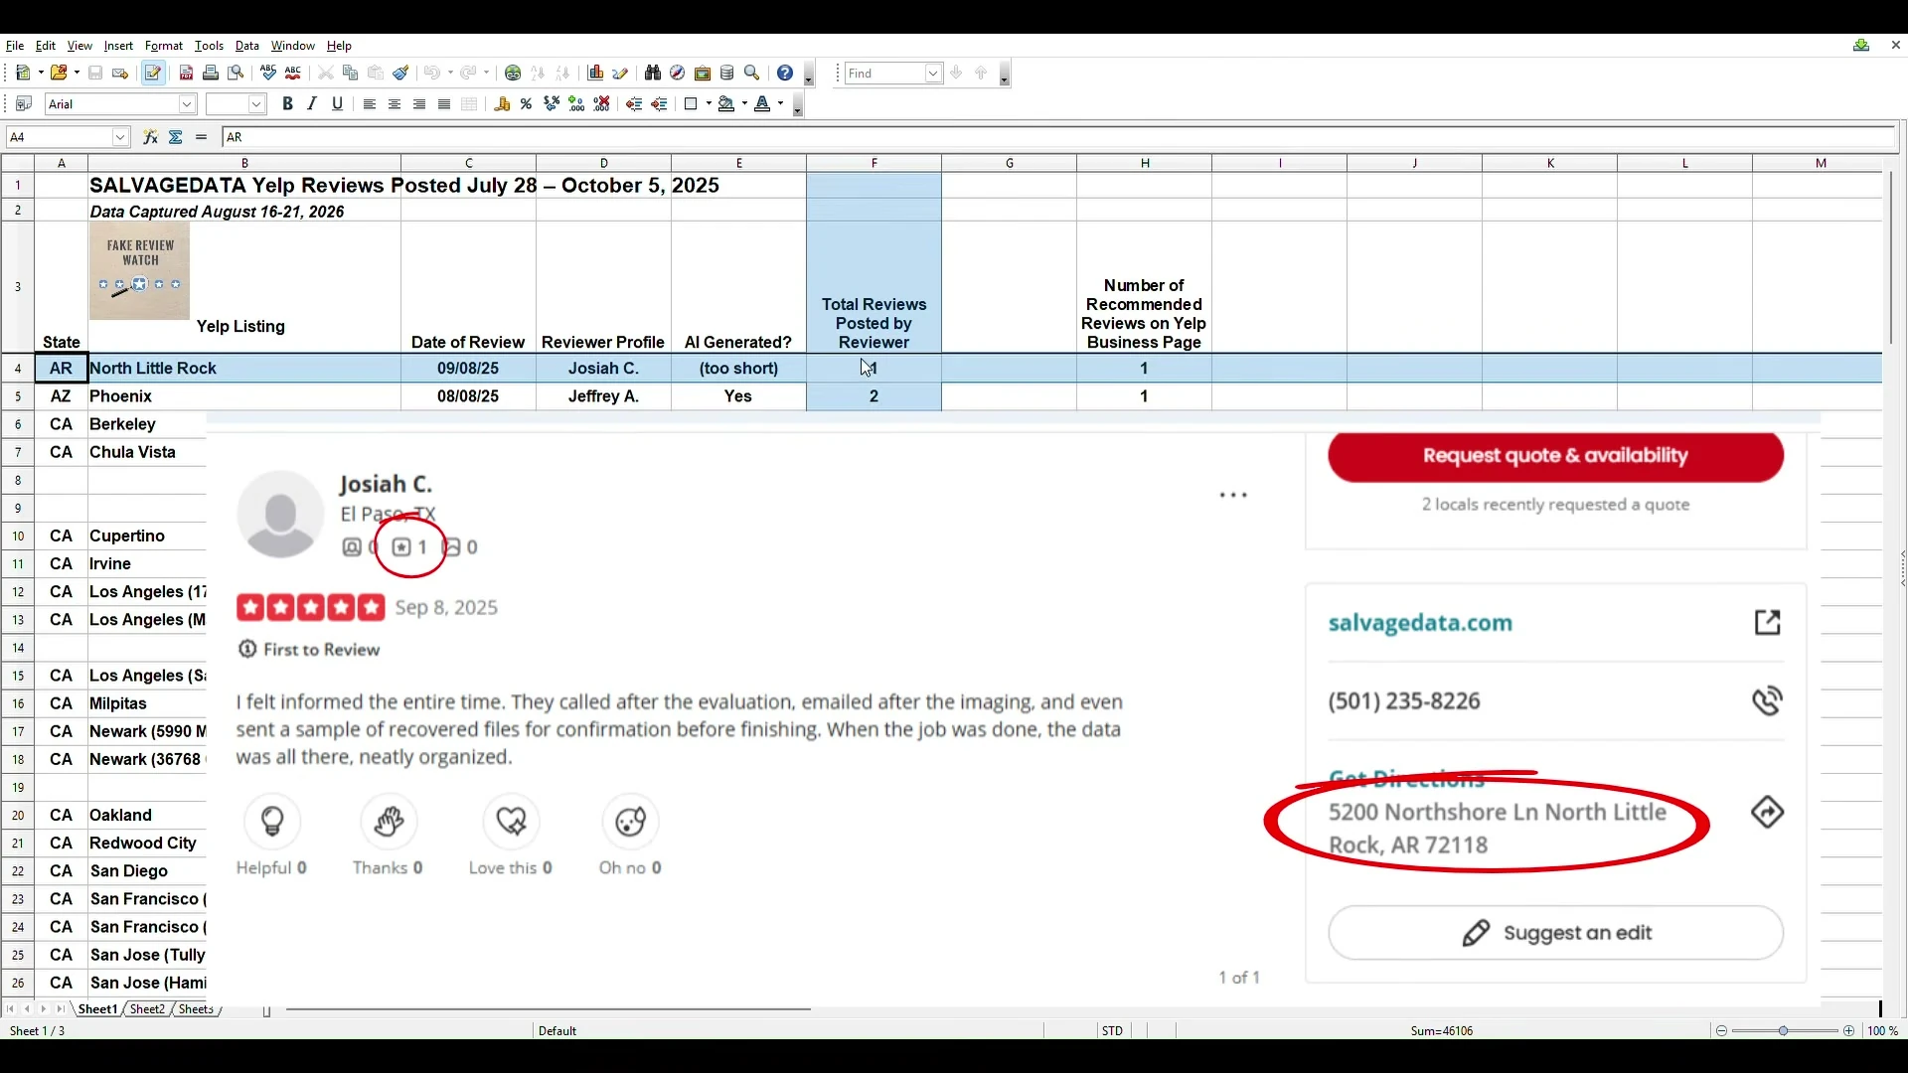Click the Suggest an edit button

point(1555,933)
